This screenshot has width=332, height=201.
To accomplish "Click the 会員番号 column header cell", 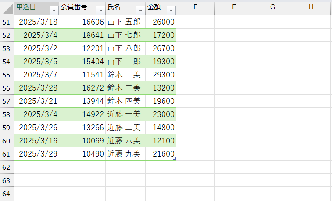I will tap(82, 8).
